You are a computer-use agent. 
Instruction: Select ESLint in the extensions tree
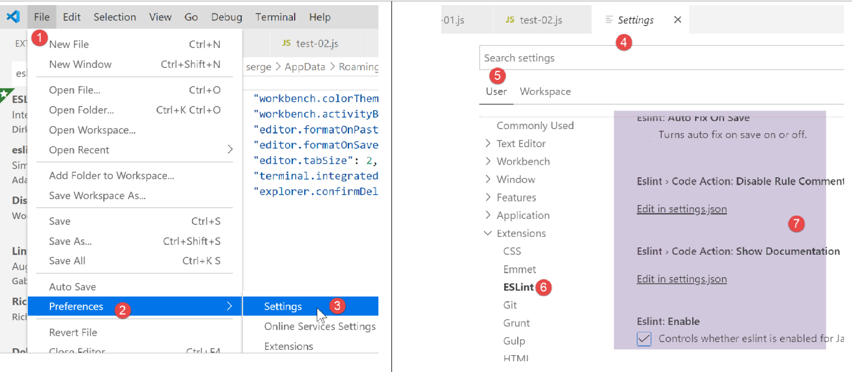pyautogui.click(x=518, y=287)
